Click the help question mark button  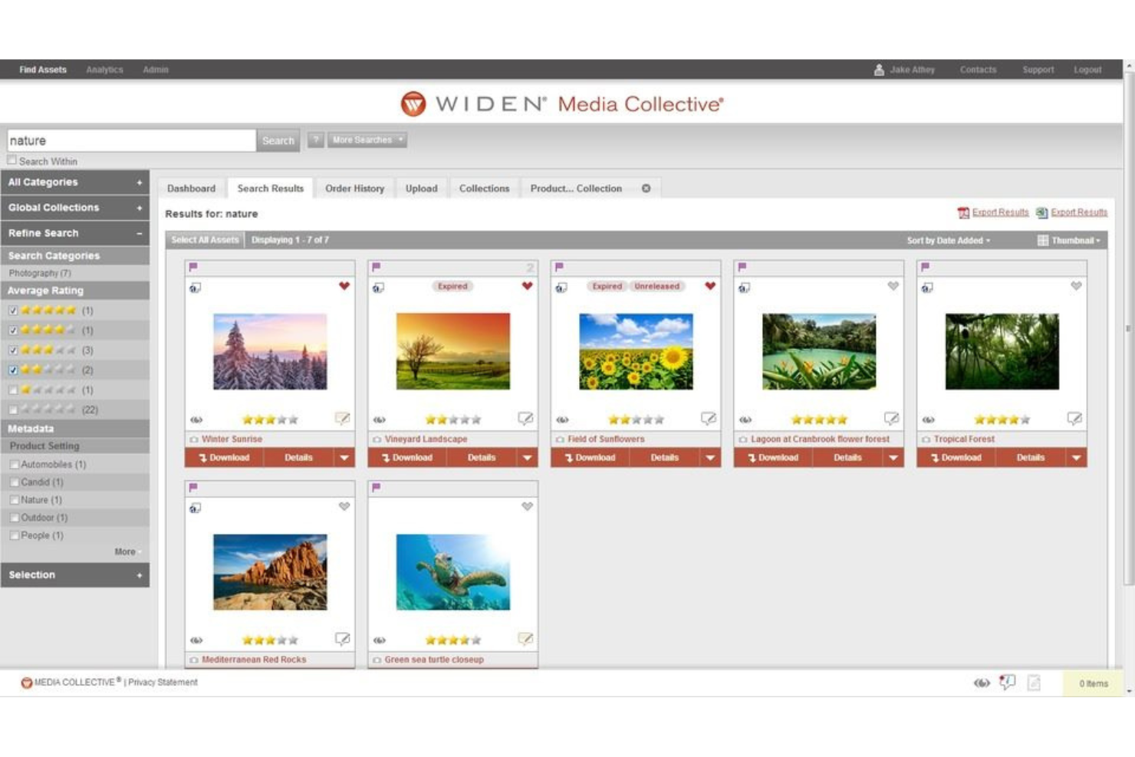point(315,140)
